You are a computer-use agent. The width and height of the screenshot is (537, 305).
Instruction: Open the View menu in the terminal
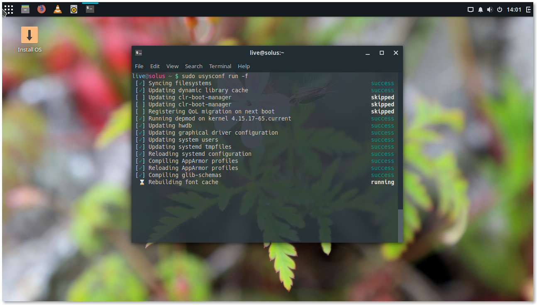click(x=172, y=66)
